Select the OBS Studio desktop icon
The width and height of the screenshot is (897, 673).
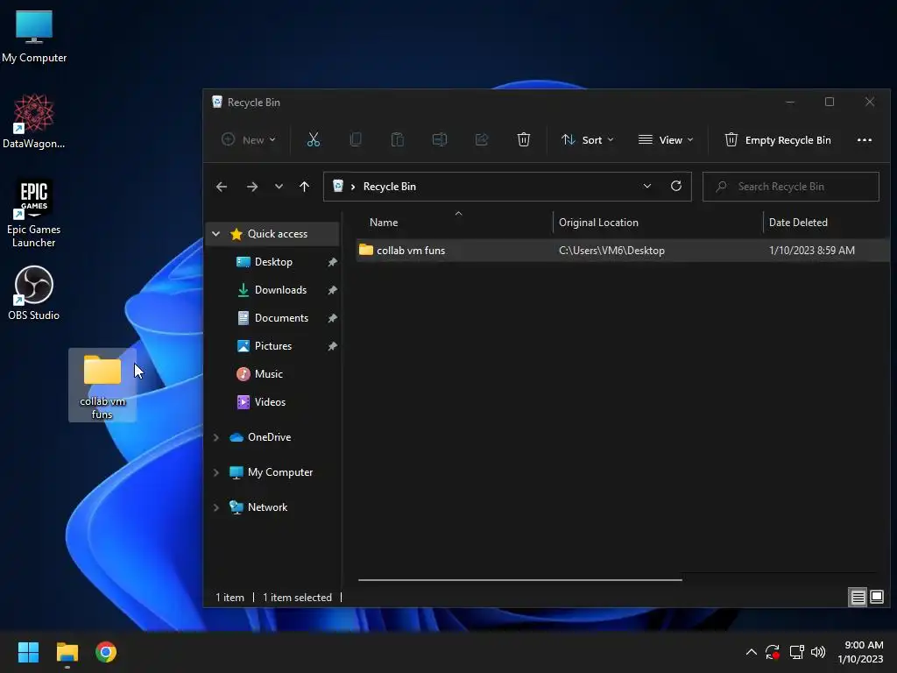point(34,293)
